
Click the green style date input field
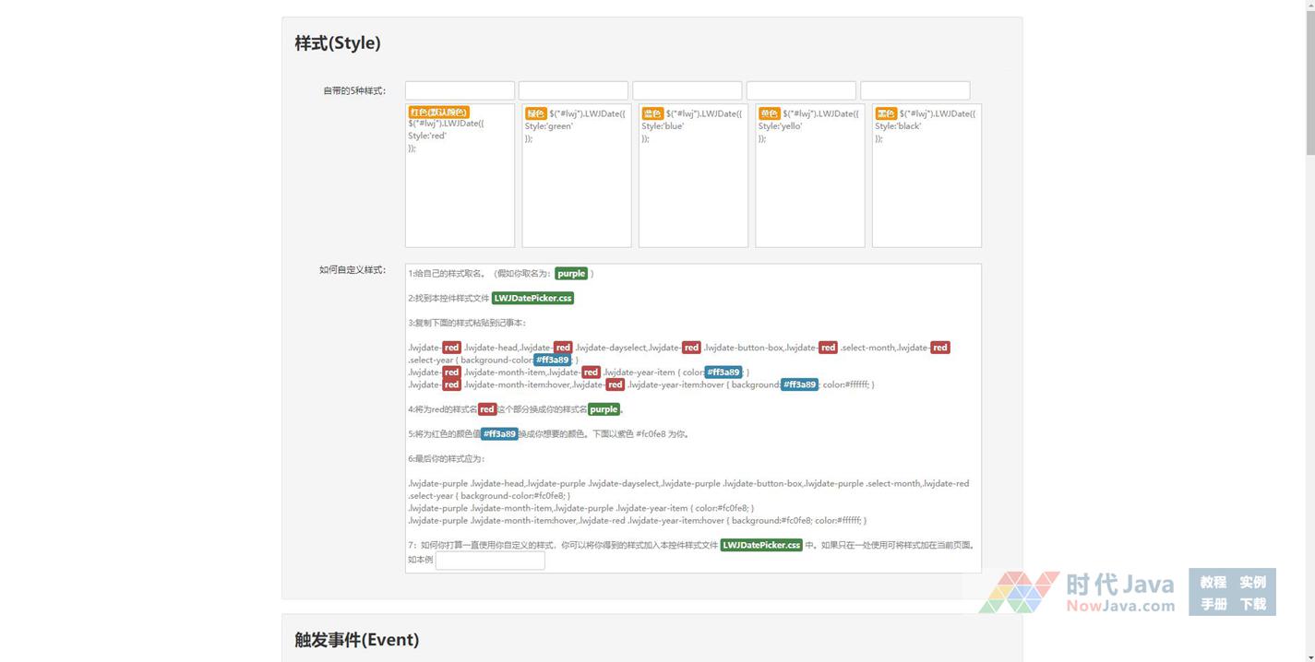(573, 90)
